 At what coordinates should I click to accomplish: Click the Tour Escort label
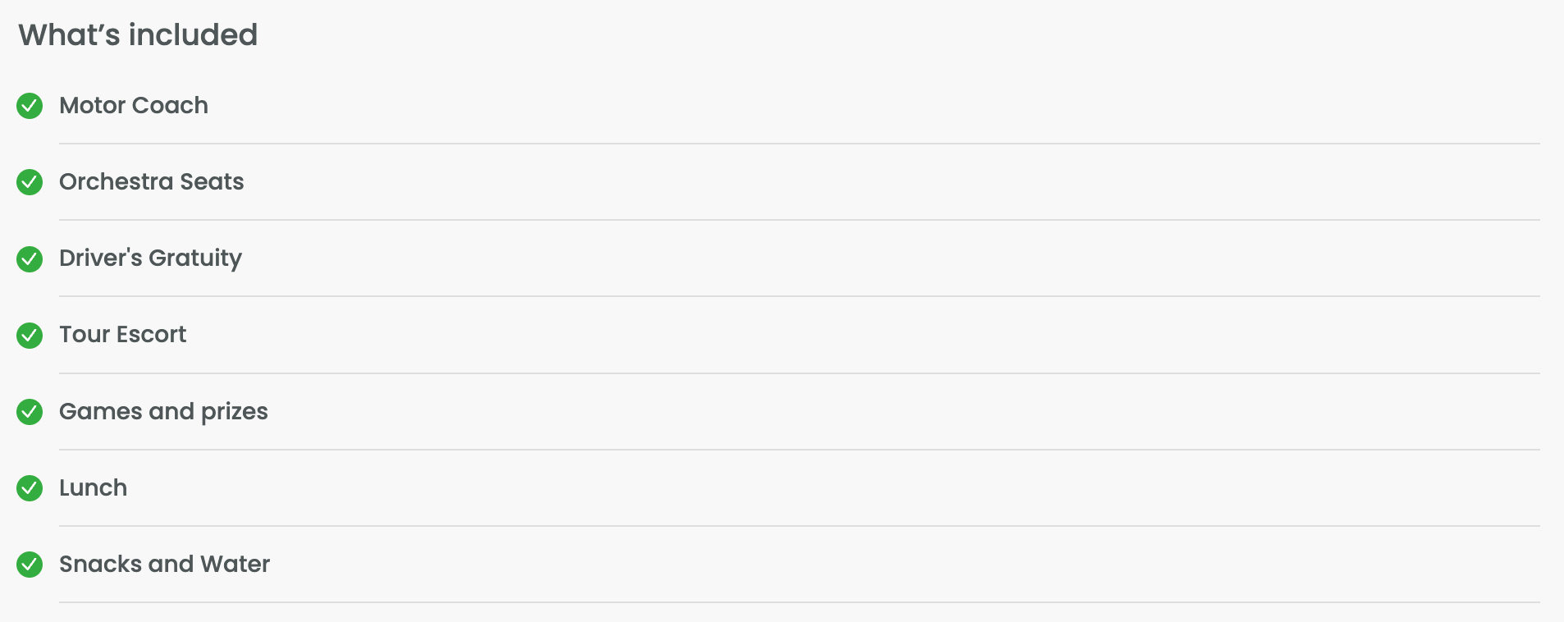pyautogui.click(x=123, y=335)
